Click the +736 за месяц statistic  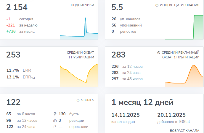(x=20, y=31)
